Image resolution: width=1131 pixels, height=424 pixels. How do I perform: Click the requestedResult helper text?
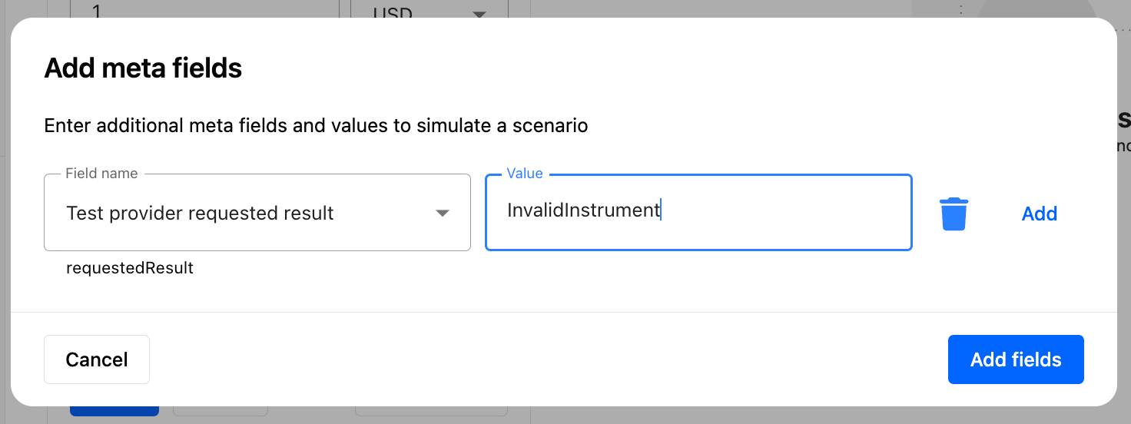point(130,268)
